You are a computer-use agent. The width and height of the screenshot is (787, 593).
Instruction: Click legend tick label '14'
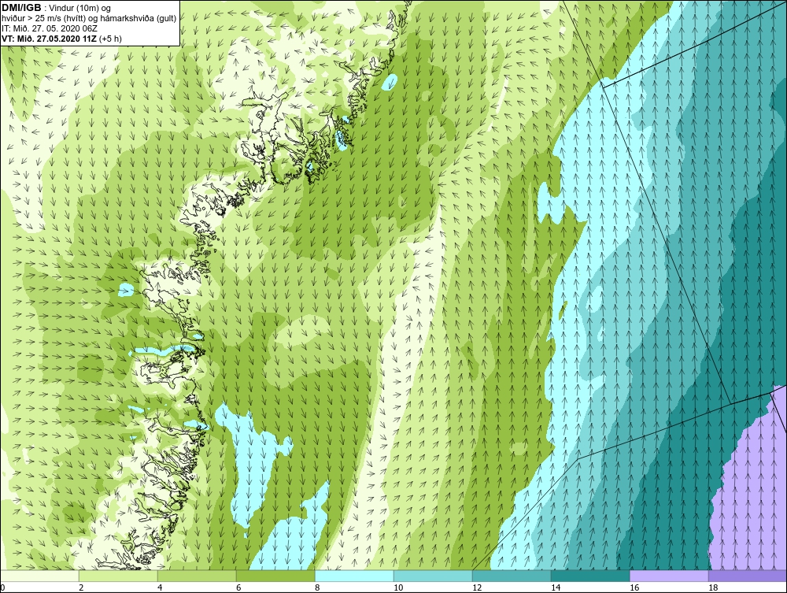coord(556,588)
